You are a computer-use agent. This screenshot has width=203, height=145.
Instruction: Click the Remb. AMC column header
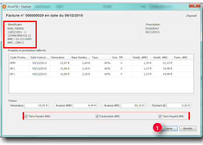pos(163,58)
